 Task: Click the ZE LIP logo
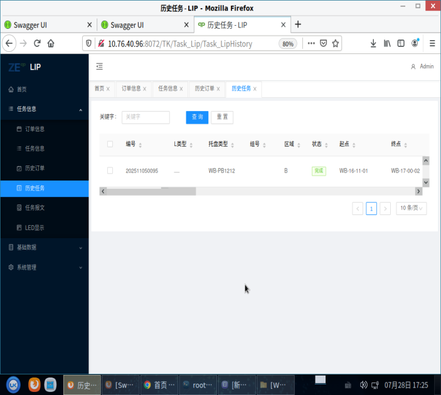point(24,67)
